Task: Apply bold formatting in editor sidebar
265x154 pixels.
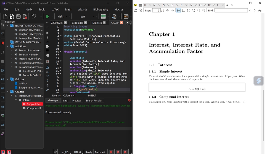Action: tap(47, 33)
